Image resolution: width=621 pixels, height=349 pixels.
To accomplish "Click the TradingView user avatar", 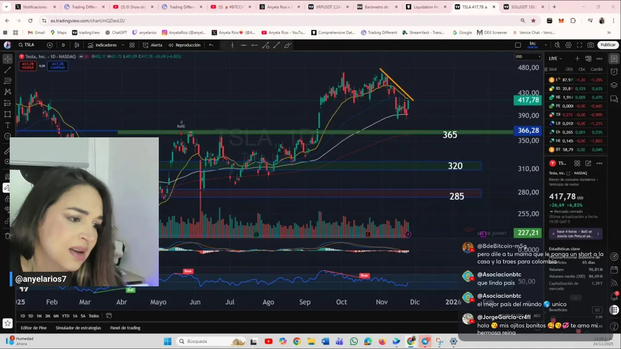I will [x=7, y=45].
